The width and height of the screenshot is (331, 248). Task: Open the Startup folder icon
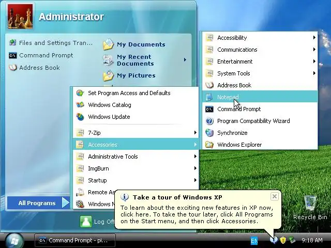80,180
